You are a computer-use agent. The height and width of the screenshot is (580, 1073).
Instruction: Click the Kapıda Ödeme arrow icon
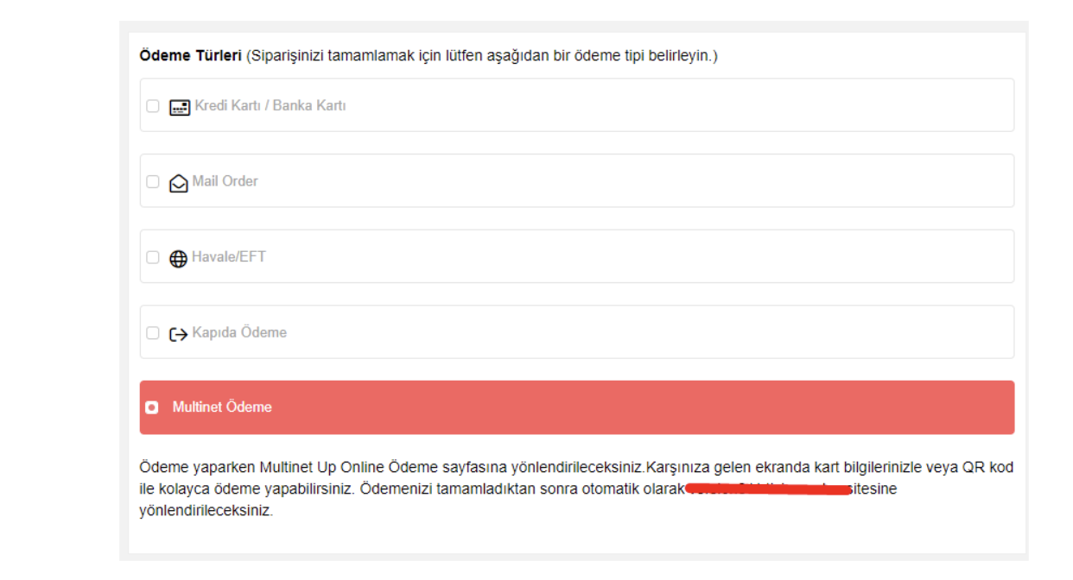click(x=179, y=334)
